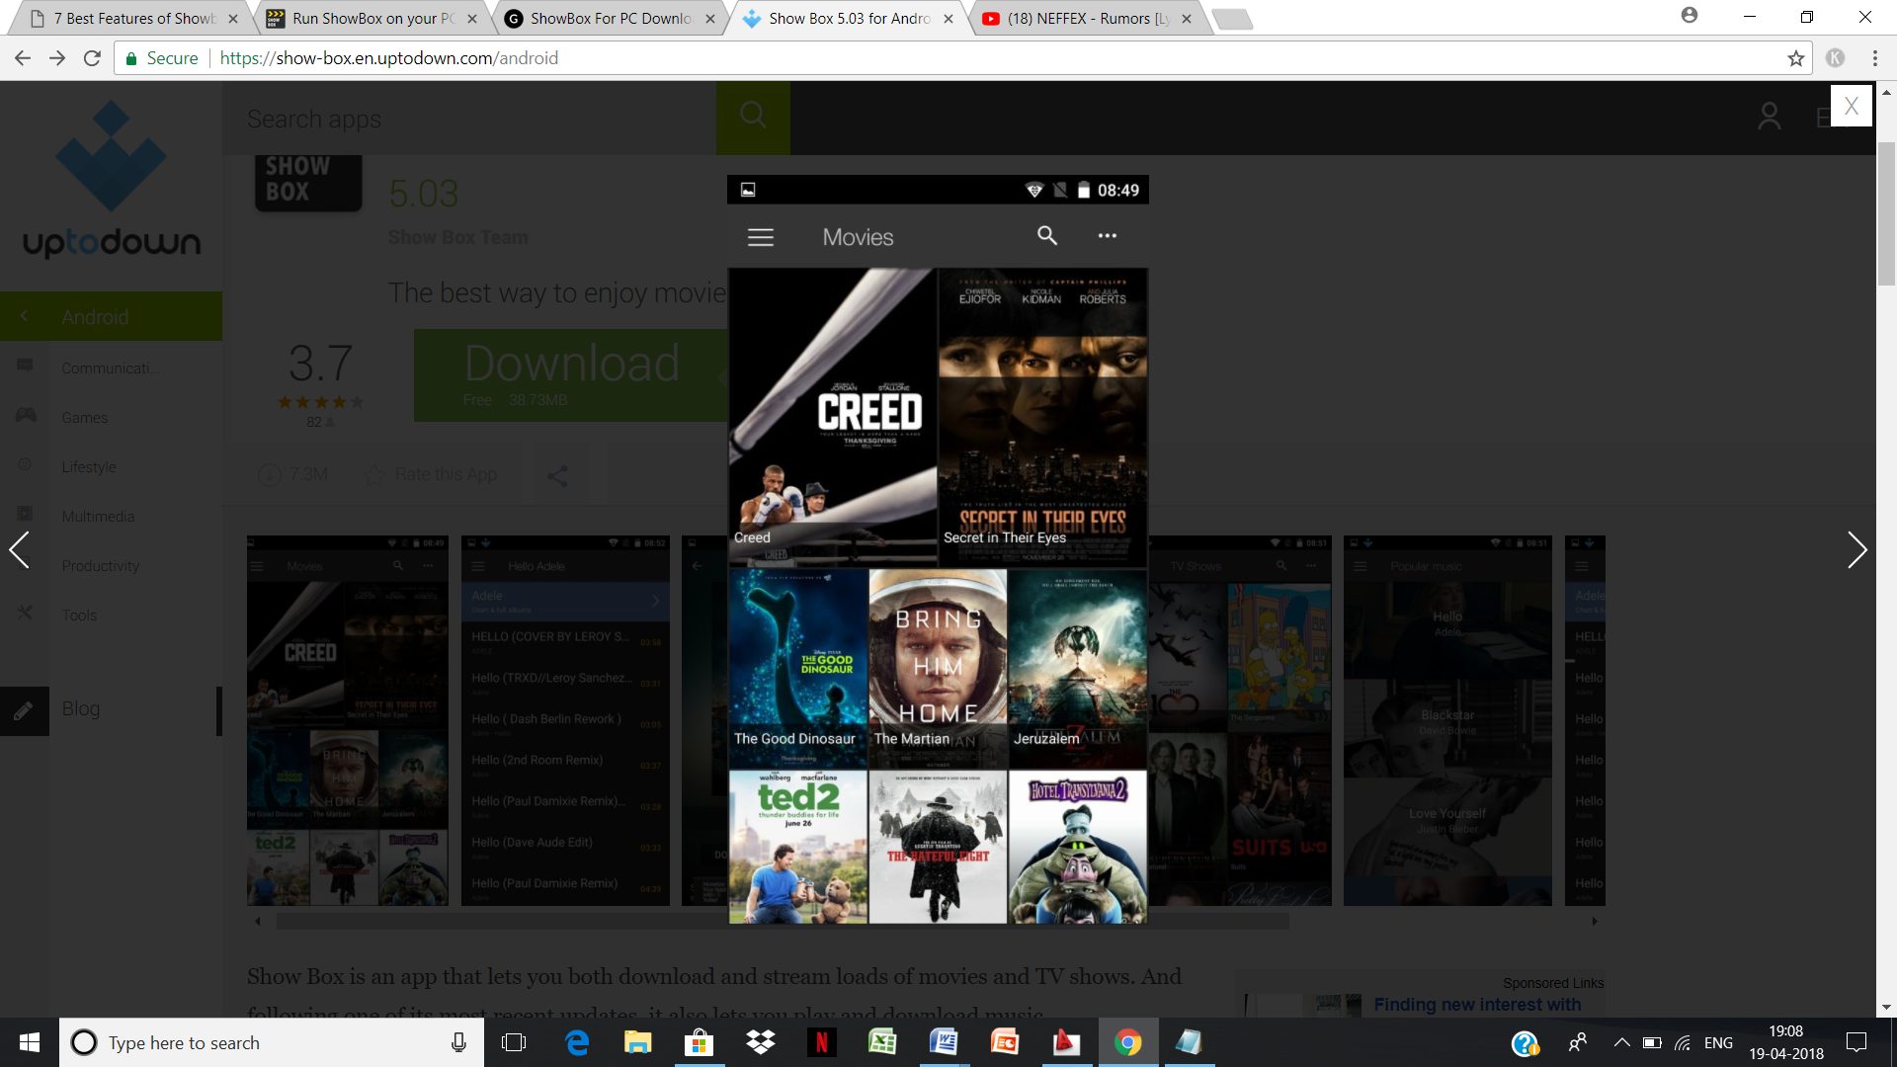Open Communication category in sidebar
Viewport: 1897px width, 1067px height.
[x=111, y=368]
